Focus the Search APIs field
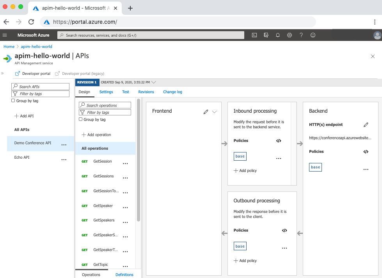Image resolution: width=382 pixels, height=278 pixels. [41, 87]
